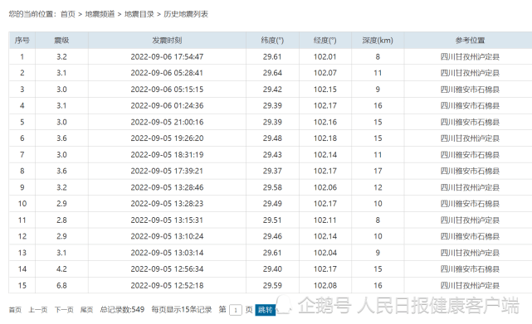Click longitude value 102.15
Viewport: 532px width, 324px height.
[x=325, y=89]
